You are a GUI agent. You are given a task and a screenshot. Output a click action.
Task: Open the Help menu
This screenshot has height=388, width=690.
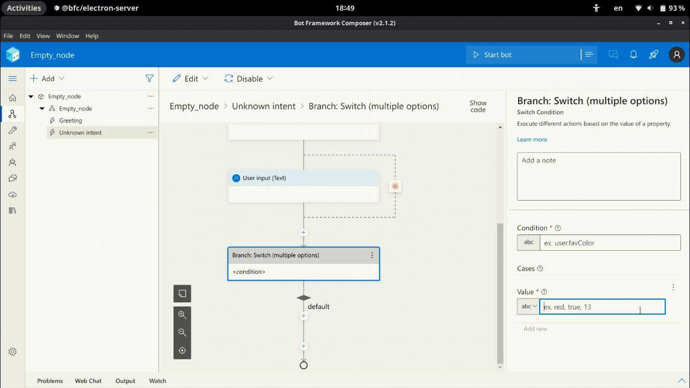point(92,36)
